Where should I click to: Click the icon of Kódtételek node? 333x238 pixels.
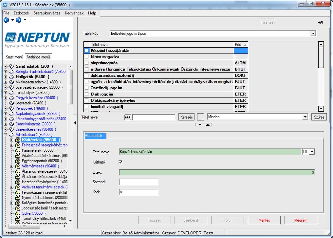tap(18, 140)
